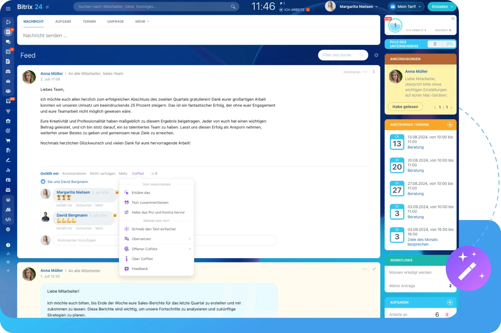Open the hamburger menu in the top-left corner
Image resolution: width=501 pixels, height=333 pixels.
click(x=8, y=9)
